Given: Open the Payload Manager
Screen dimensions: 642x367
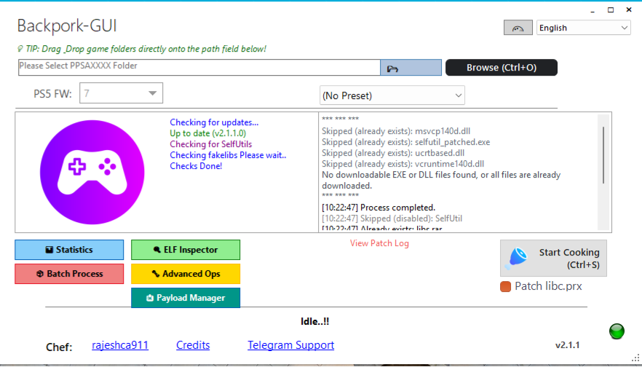Looking at the screenshot, I should [x=186, y=298].
